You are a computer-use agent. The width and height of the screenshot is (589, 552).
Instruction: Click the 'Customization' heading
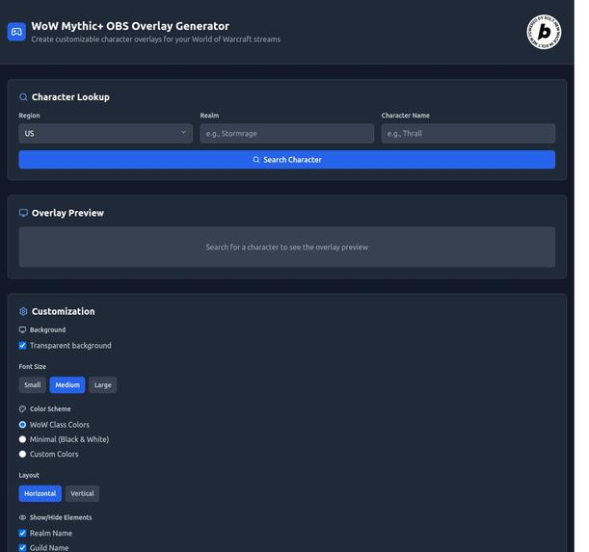[63, 312]
